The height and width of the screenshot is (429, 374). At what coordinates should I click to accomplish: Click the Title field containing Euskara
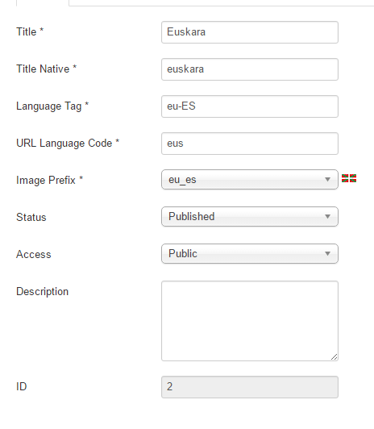[250, 32]
